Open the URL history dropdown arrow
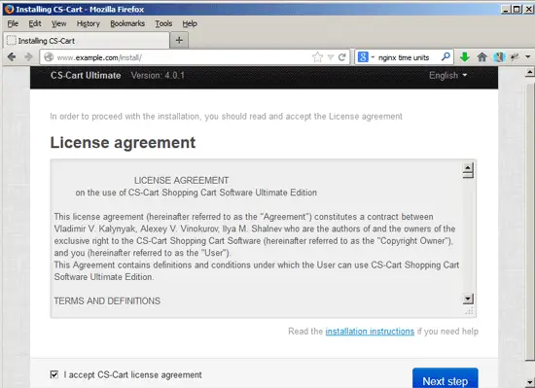The height and width of the screenshot is (388, 535). 331,57
